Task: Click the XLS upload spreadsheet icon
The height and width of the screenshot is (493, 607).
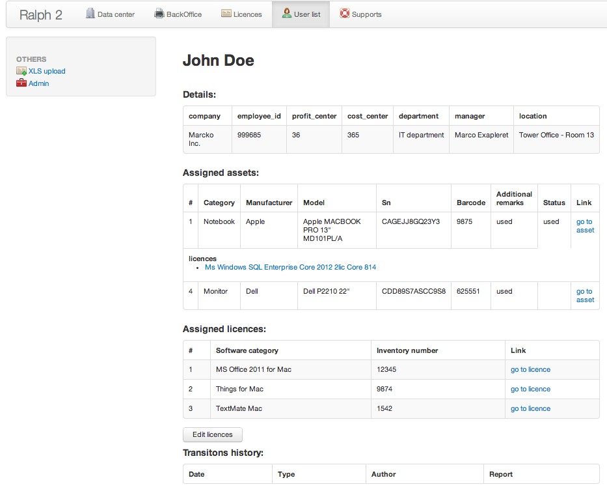Action: coord(21,71)
